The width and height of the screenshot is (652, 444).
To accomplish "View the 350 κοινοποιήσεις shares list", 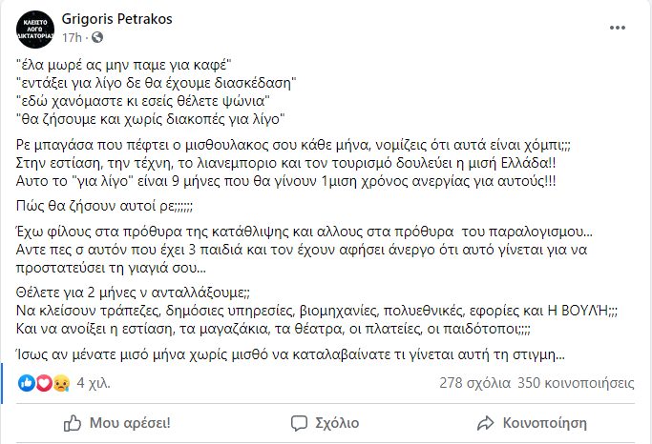I will [576, 383].
